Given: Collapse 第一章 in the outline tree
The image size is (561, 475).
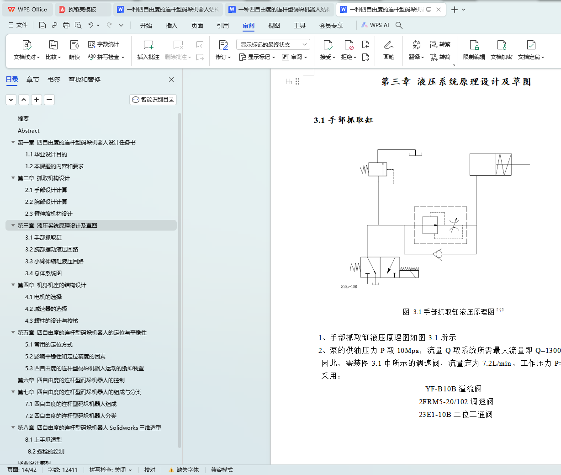Looking at the screenshot, I should click(x=13, y=142).
